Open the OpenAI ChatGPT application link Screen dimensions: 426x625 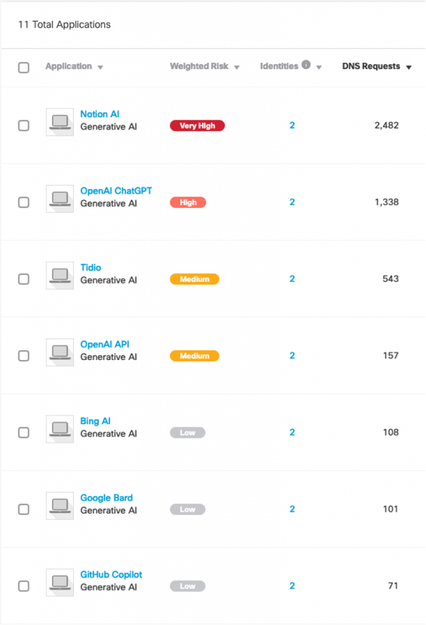(x=116, y=191)
